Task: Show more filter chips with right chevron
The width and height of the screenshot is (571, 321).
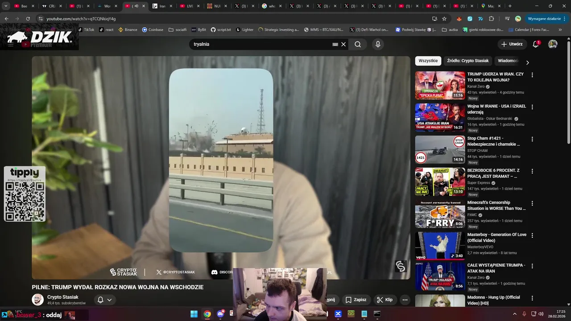Action: [x=527, y=62]
